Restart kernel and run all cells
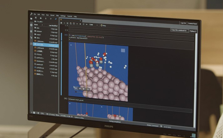 tap(87, 24)
